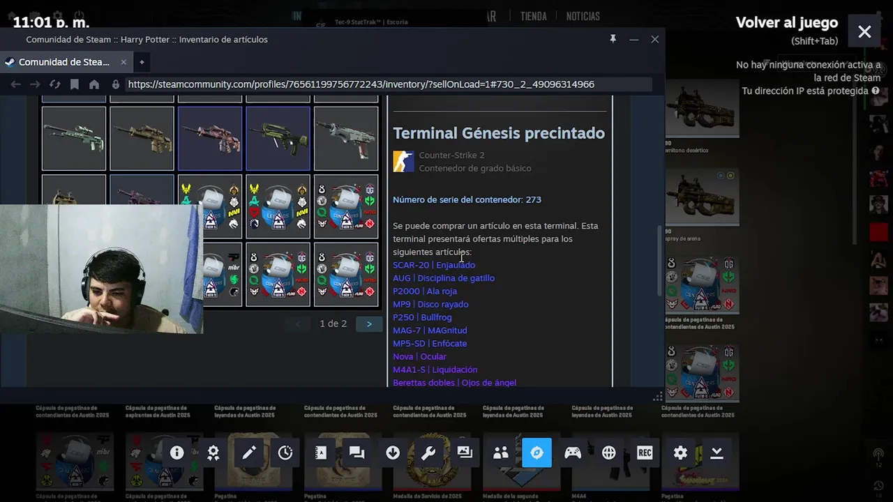893x502 pixels.
Task: Go back in overlay browser
Action: click(x=15, y=84)
